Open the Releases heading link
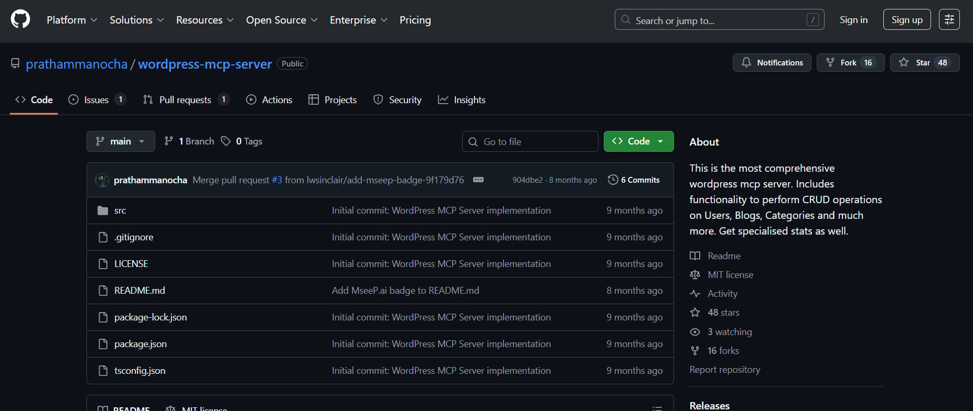The width and height of the screenshot is (973, 411). (x=710, y=406)
